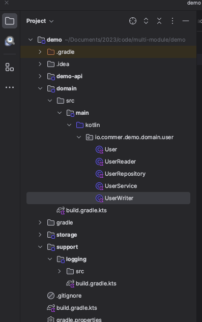Click the .gitignore file icon
The width and height of the screenshot is (202, 322).
coord(51,296)
